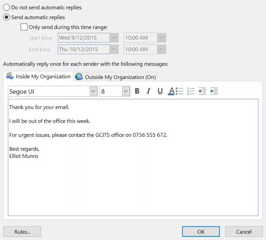Click 'Best regards,' line in message
This screenshot has width=266, height=240.
tap(25, 149)
